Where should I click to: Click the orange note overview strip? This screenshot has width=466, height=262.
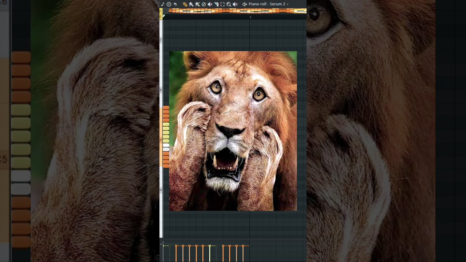(237, 11)
